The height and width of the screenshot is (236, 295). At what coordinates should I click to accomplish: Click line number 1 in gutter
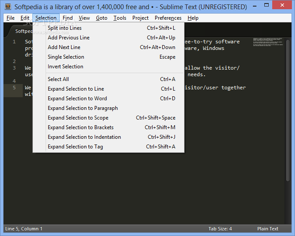[x=14, y=42]
